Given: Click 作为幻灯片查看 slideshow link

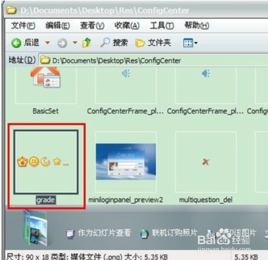Looking at the screenshot, I should (104, 233).
